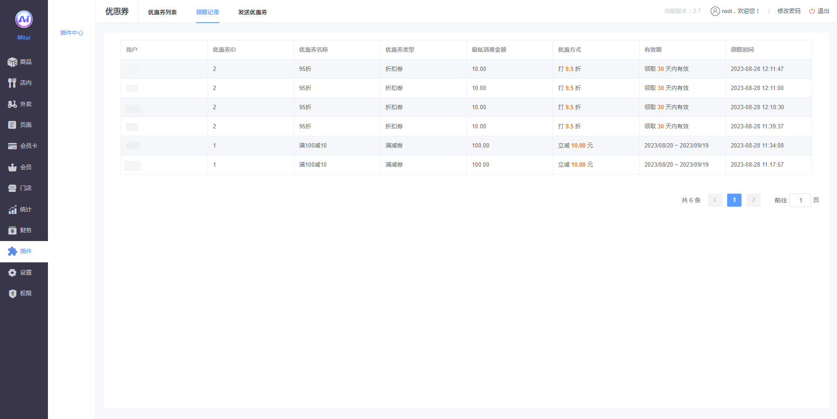Focus the 前往 page number input field

click(800, 200)
